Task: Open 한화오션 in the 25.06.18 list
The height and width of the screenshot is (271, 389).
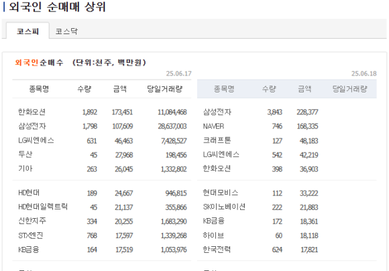Action: pos(217,169)
